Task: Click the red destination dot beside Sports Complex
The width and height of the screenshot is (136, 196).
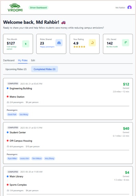Action: click(7, 185)
